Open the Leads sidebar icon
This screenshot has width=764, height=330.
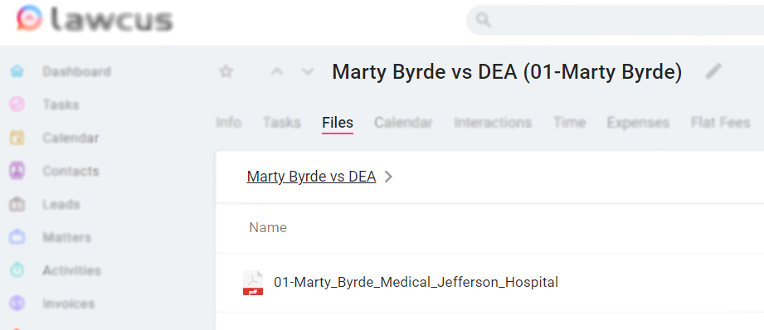tap(17, 204)
